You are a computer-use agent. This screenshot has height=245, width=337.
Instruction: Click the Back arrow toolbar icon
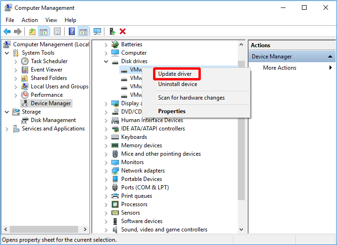coord(7,32)
